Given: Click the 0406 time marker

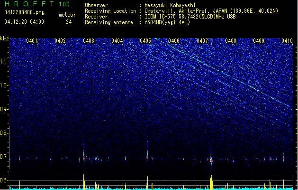Looking at the screenshot, I should coord(174,41).
